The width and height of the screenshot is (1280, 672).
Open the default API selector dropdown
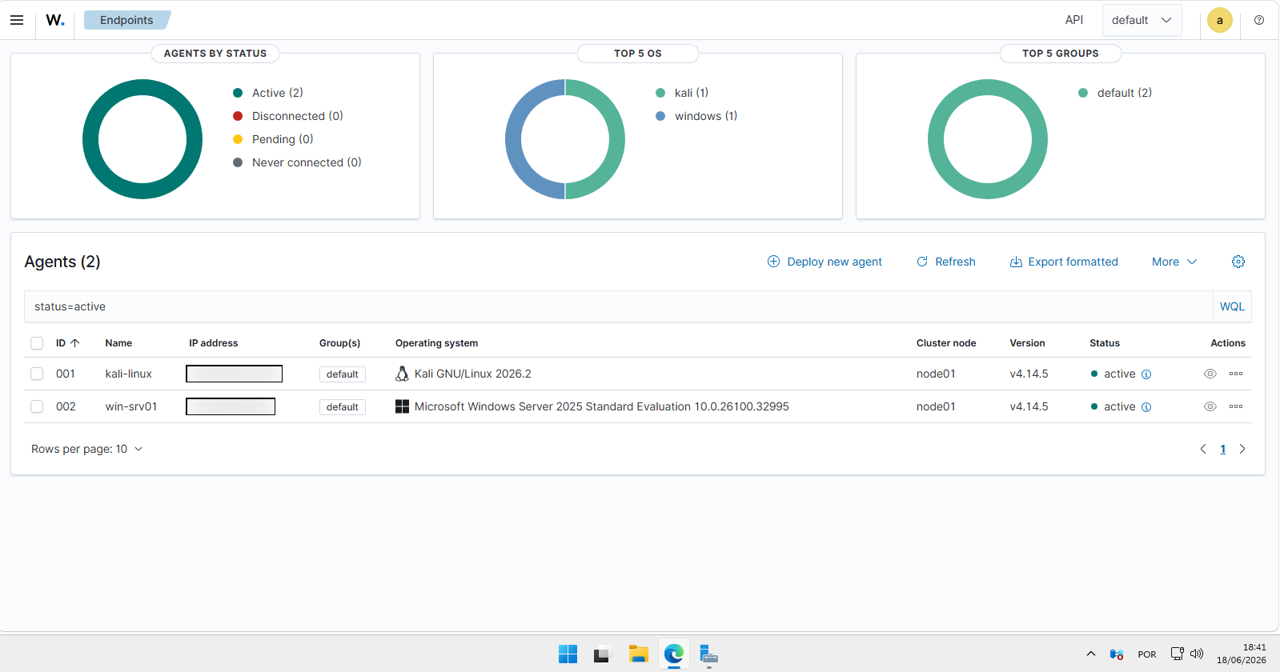[1142, 20]
